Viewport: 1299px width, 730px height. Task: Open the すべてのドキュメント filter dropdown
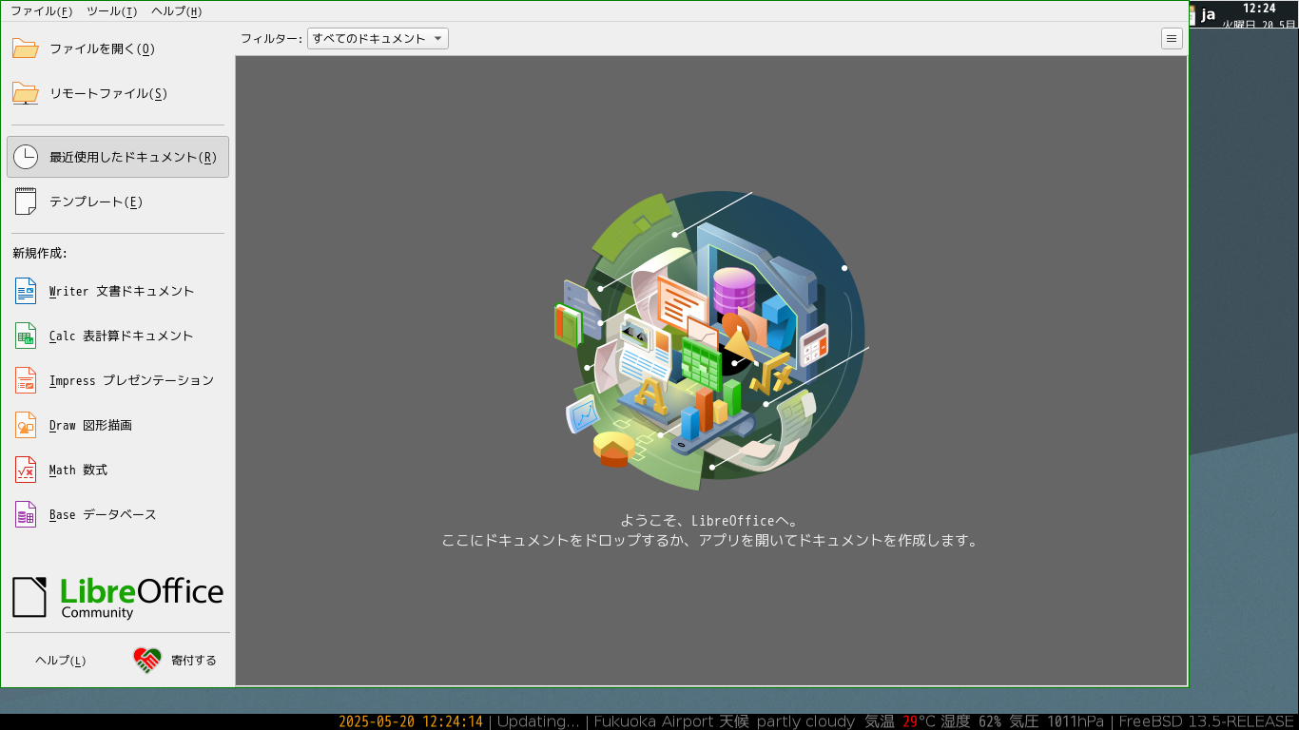pyautogui.click(x=378, y=39)
